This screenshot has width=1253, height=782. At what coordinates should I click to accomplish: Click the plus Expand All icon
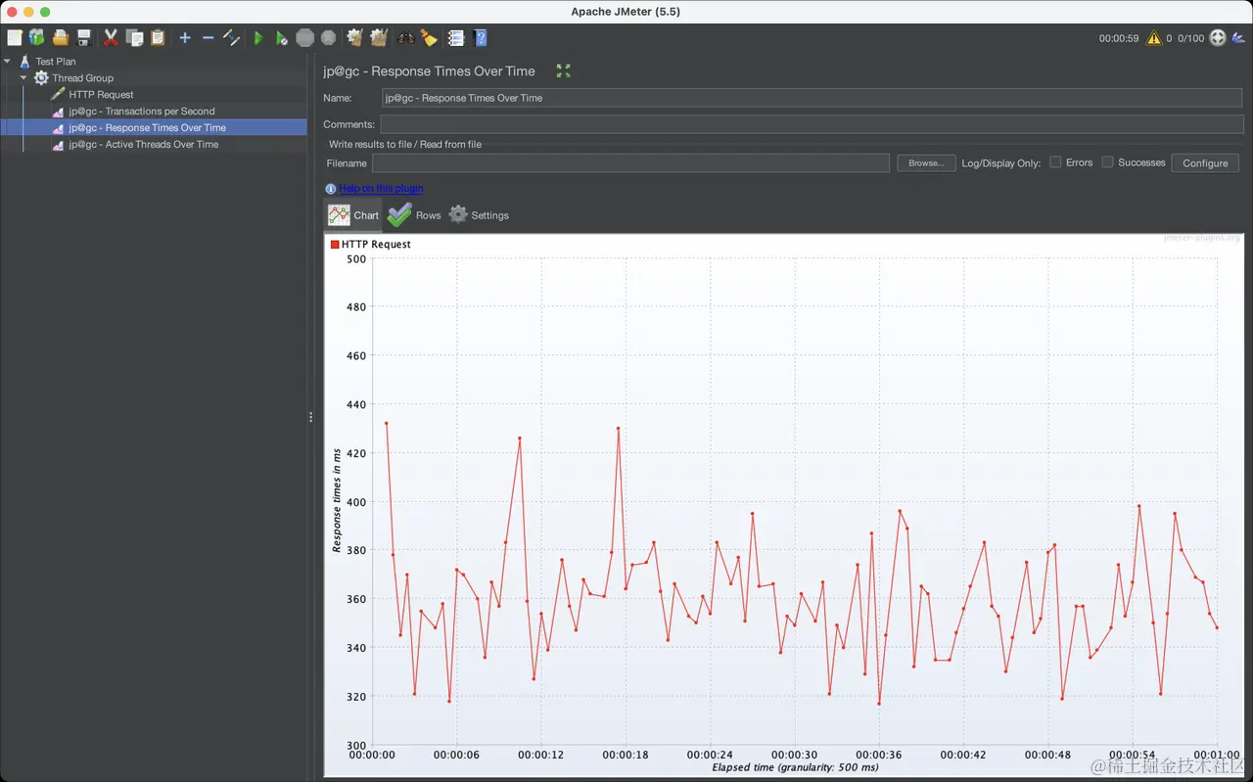pyautogui.click(x=185, y=38)
